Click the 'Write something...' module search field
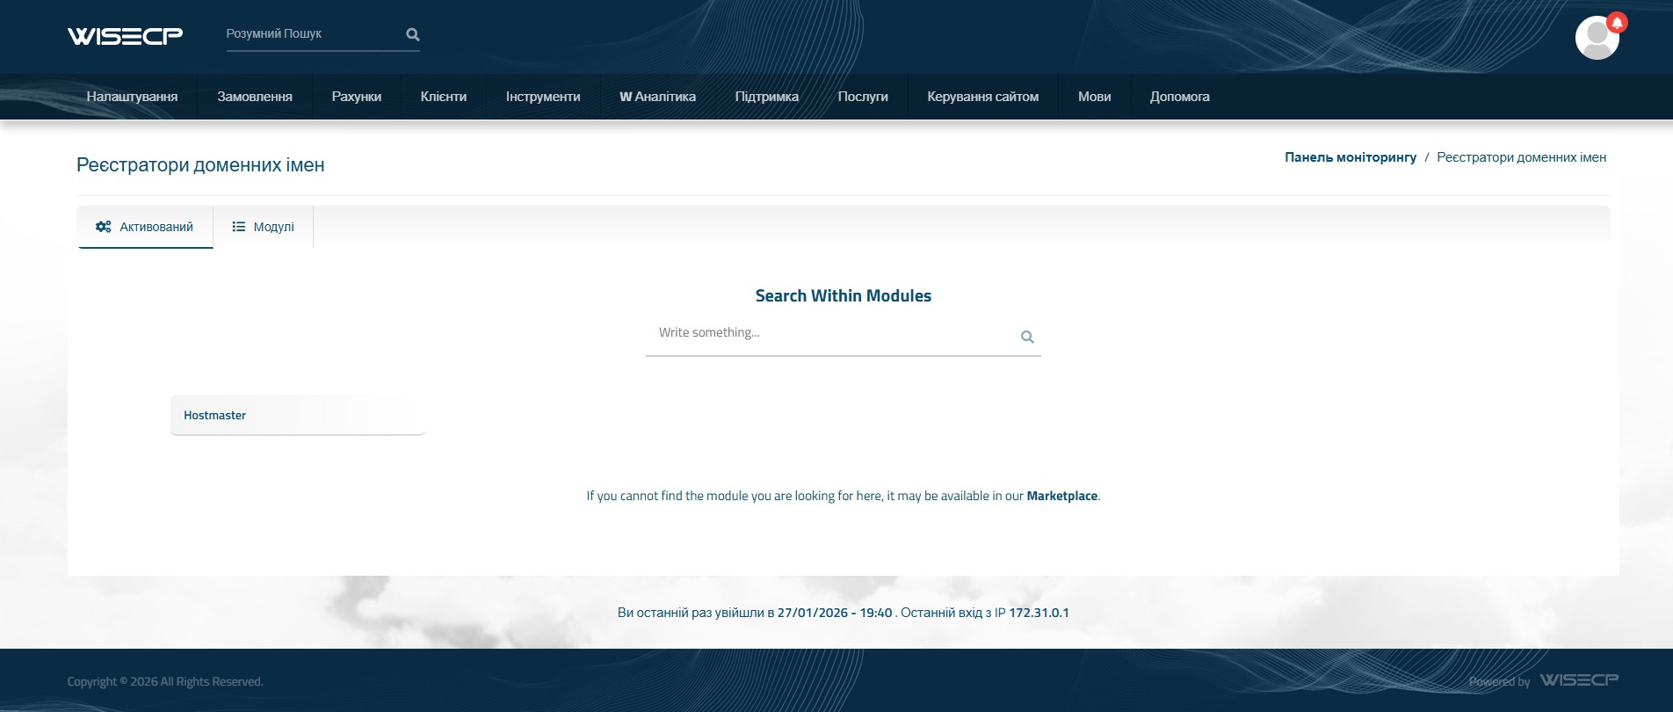Screen dimensions: 1673x712 [830, 333]
